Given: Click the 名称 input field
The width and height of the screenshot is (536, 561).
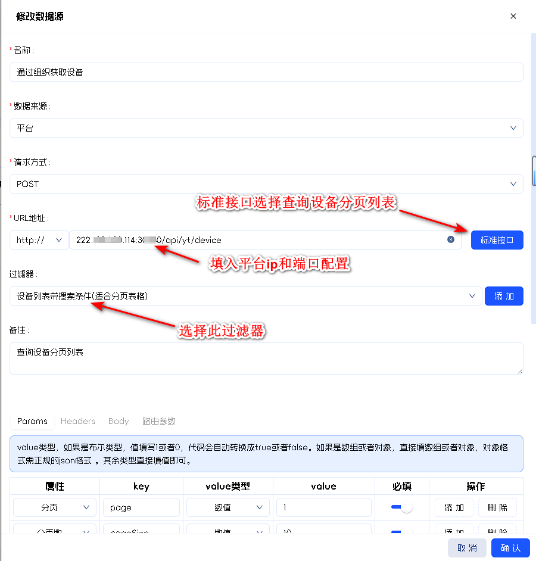Looking at the screenshot, I should tap(266, 72).
